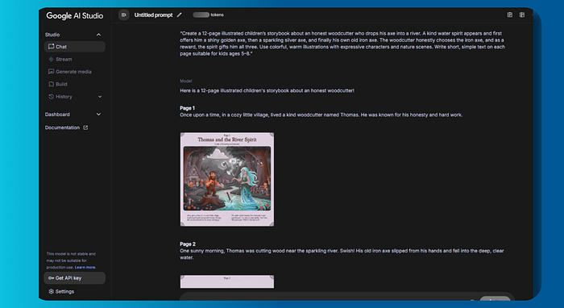Click the Get API key button
This screenshot has width=564, height=308.
pyautogui.click(x=74, y=278)
